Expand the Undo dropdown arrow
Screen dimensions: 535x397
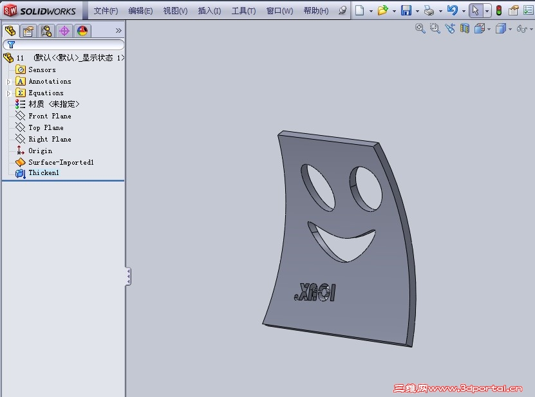(464, 11)
